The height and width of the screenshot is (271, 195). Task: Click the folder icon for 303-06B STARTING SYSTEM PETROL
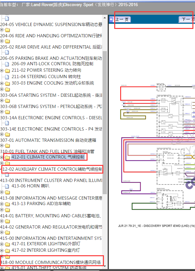(x=7, y=101)
